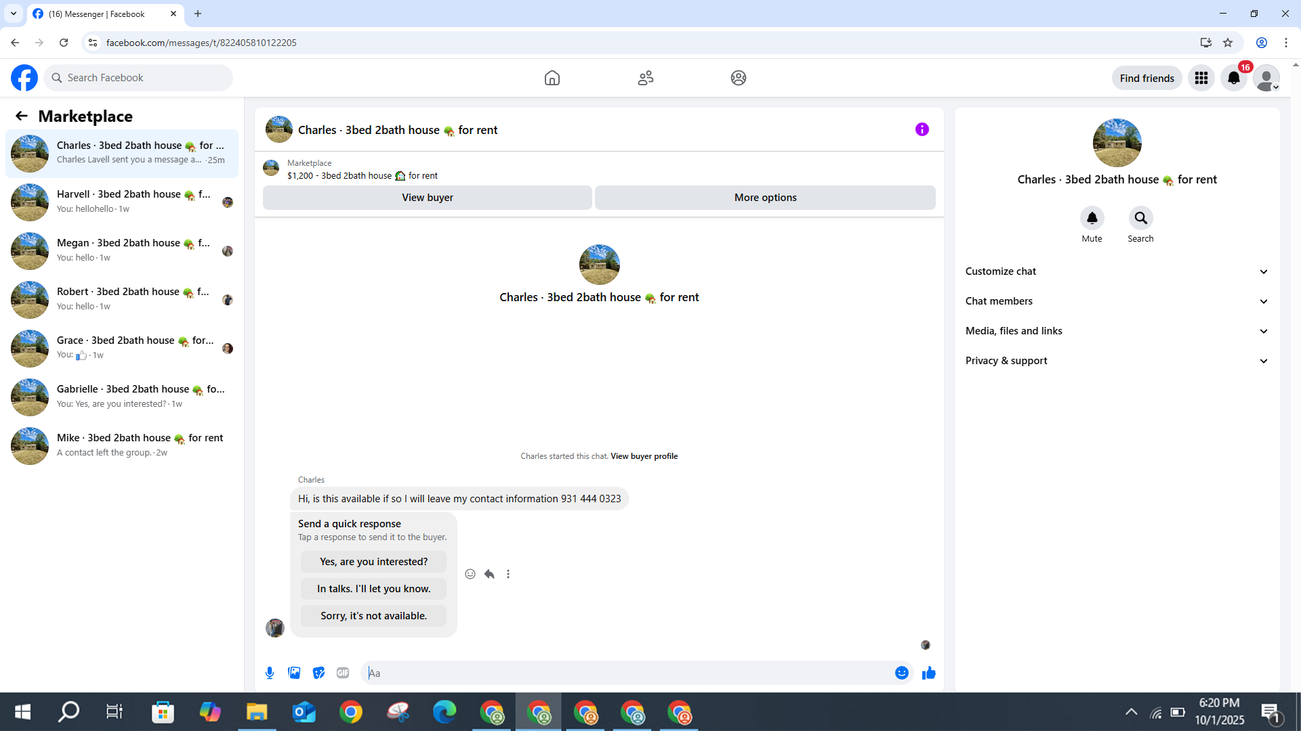The image size is (1301, 731).
Task: Show hidden system tray icons
Action: (x=1131, y=712)
